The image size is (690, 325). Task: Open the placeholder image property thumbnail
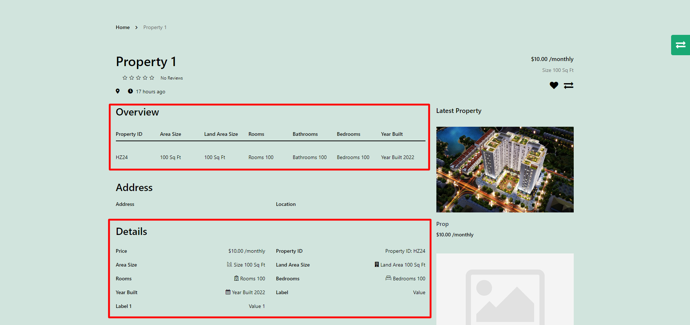(x=505, y=289)
